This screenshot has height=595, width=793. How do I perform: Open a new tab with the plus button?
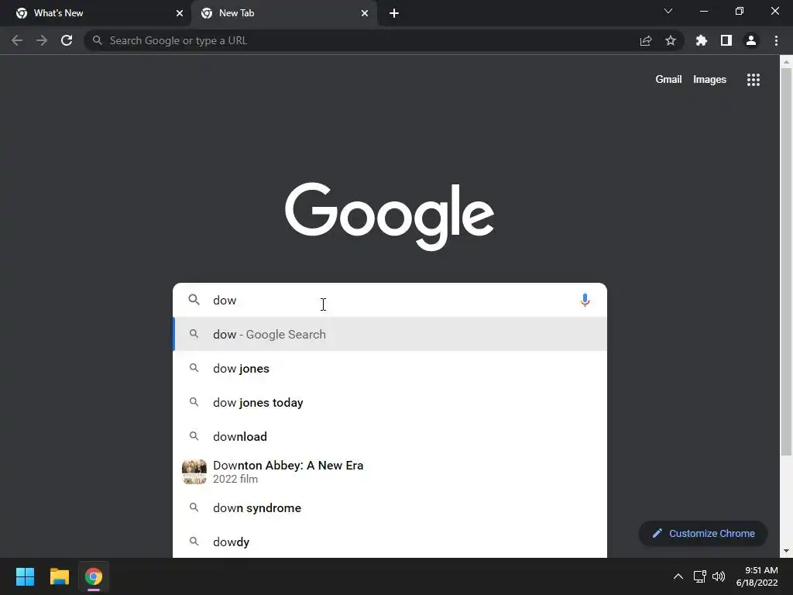pos(394,13)
